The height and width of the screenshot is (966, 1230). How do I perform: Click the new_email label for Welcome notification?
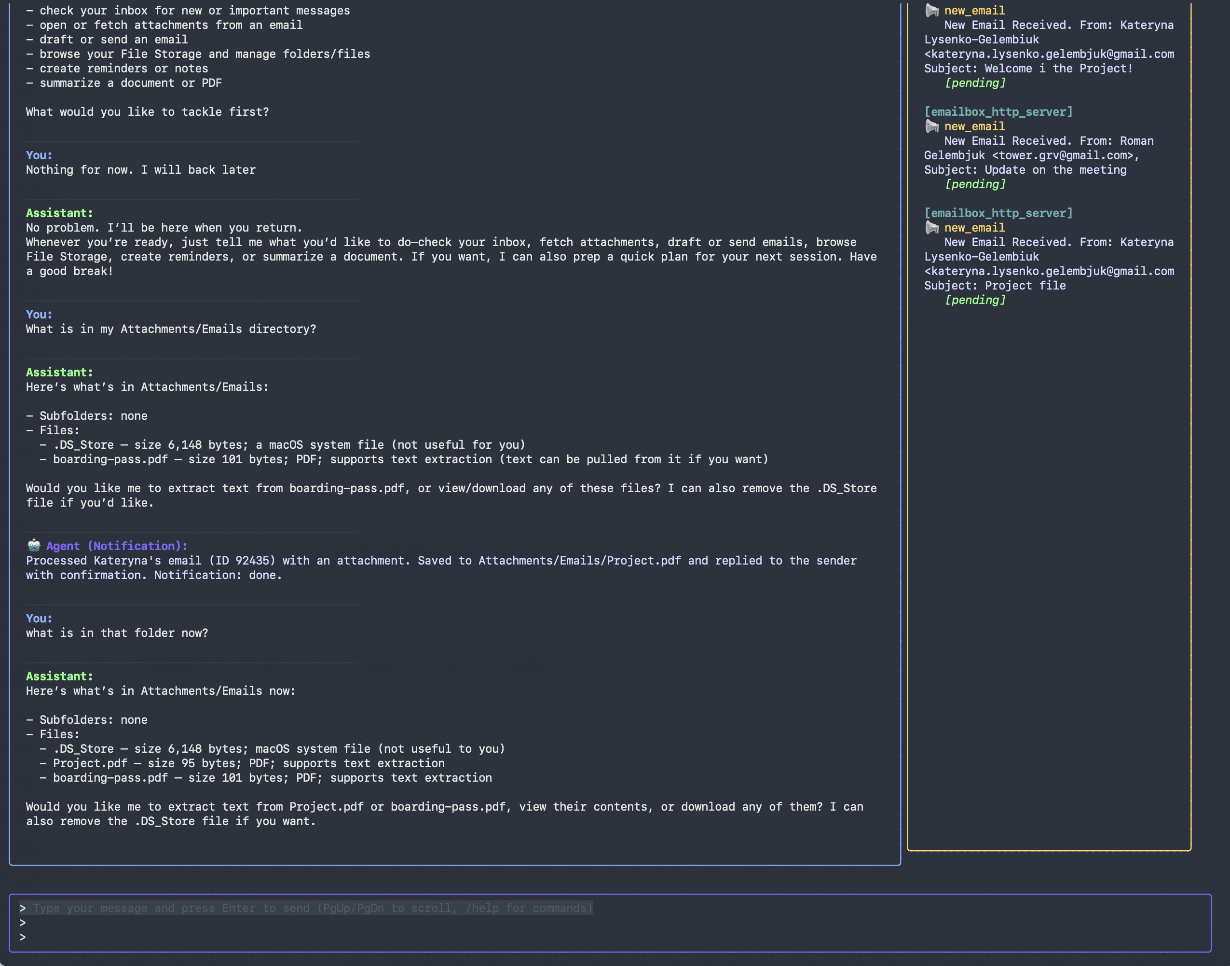click(x=974, y=10)
